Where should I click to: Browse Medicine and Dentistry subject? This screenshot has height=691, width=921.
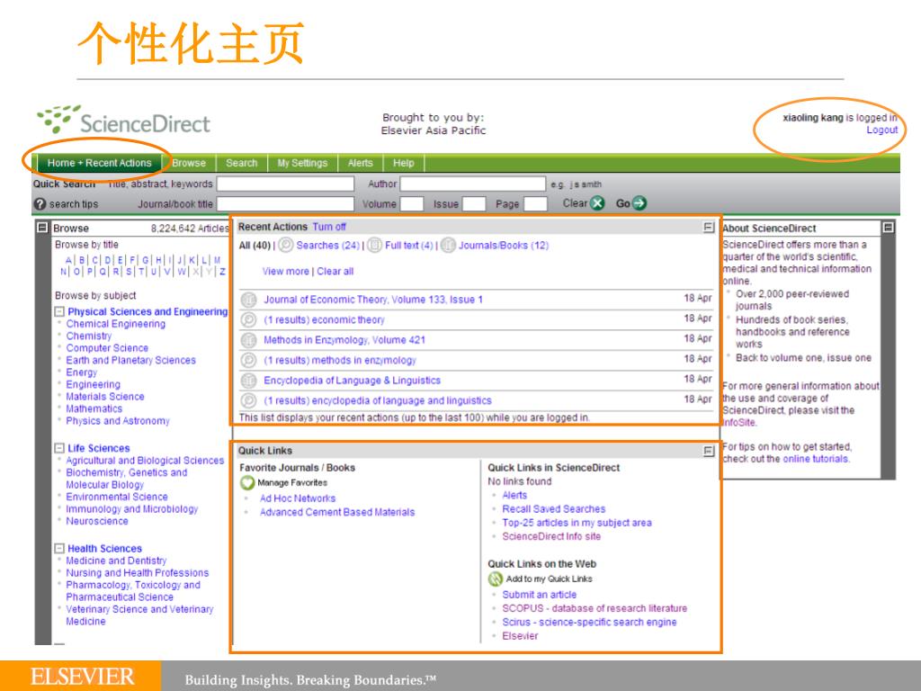116,561
